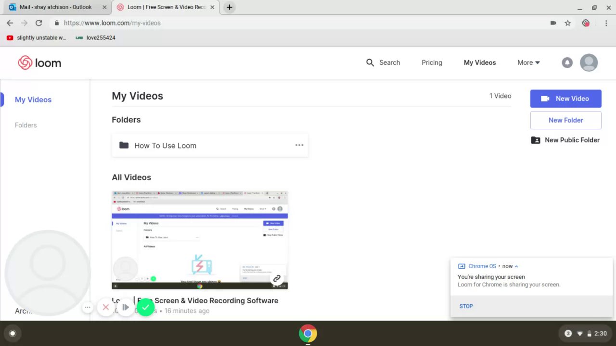Click the camera indicator in address bar
The width and height of the screenshot is (616, 346).
553,23
